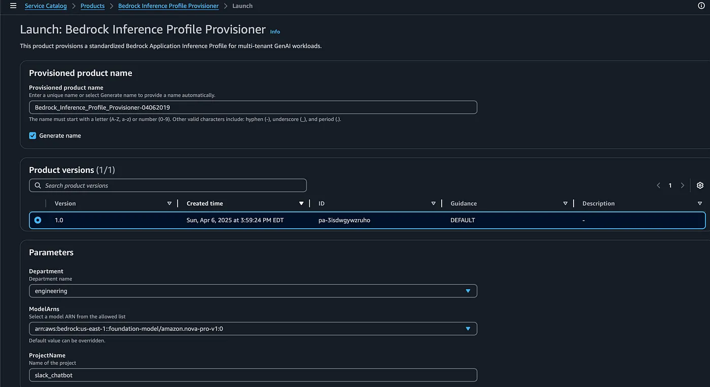Open the hamburger navigation menu
Image resolution: width=710 pixels, height=387 pixels.
click(x=13, y=6)
